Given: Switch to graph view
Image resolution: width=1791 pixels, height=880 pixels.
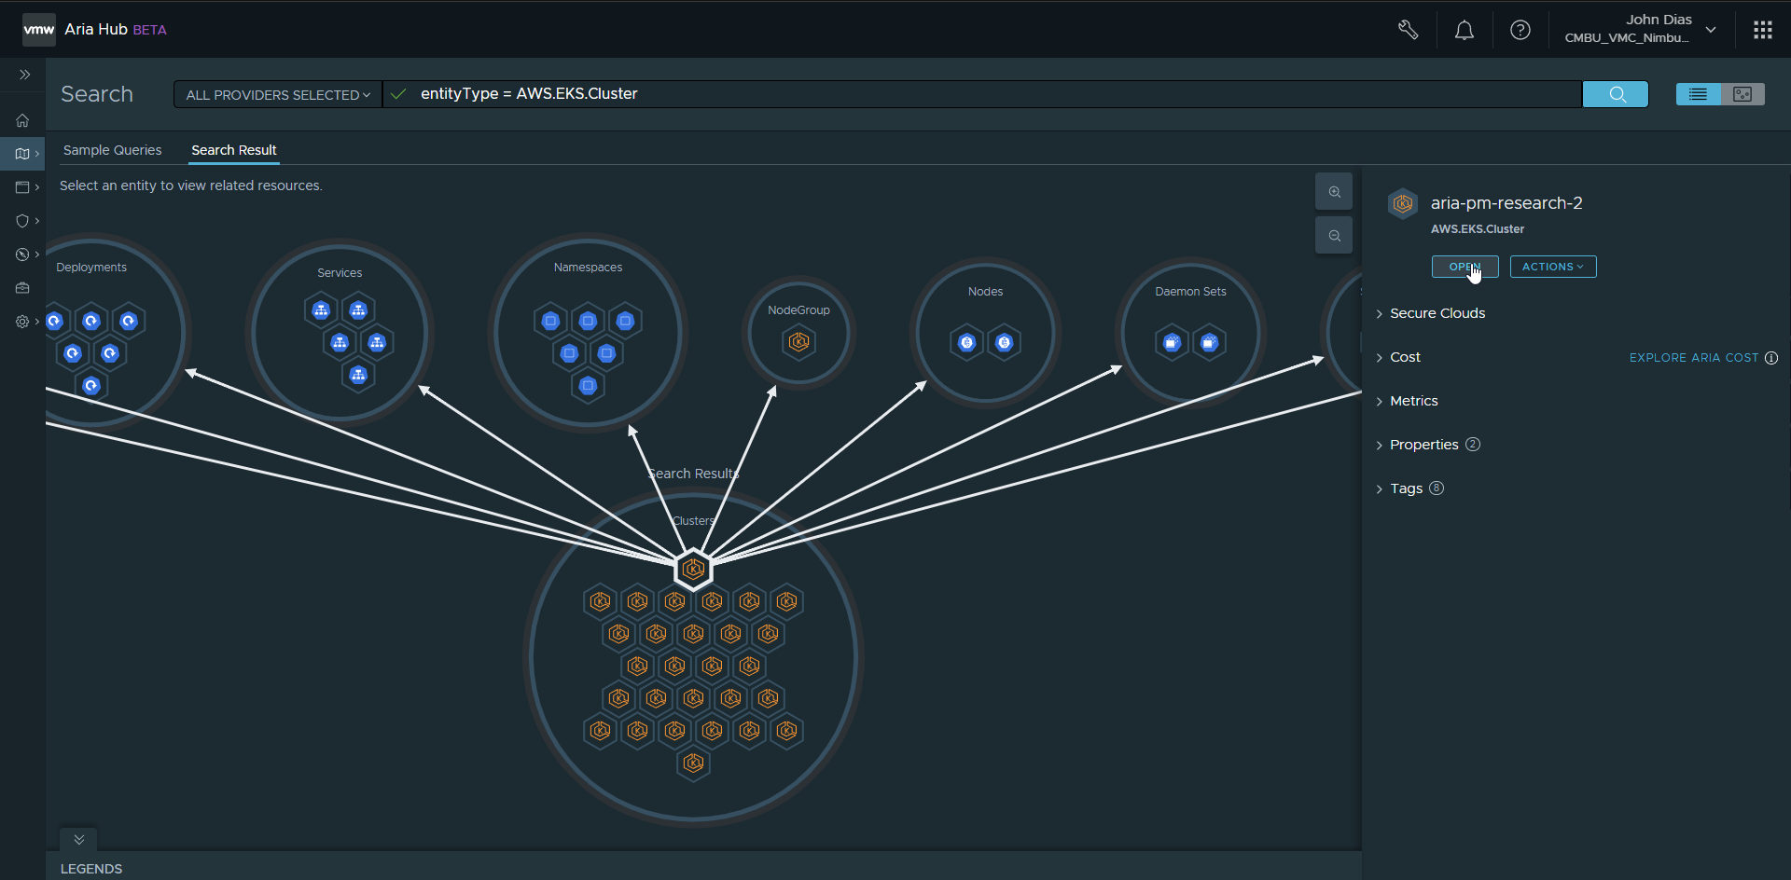Looking at the screenshot, I should click(1742, 94).
